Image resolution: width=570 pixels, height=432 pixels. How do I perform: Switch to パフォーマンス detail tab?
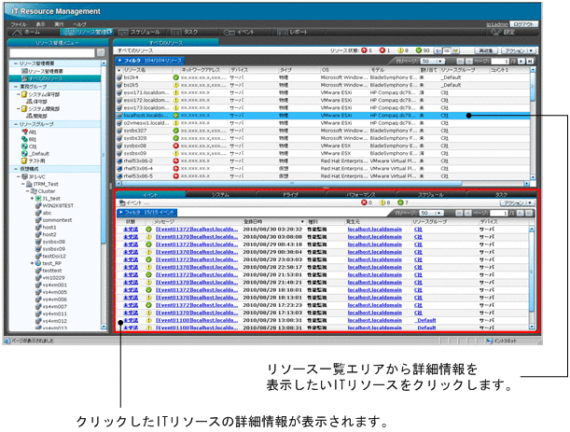[361, 195]
